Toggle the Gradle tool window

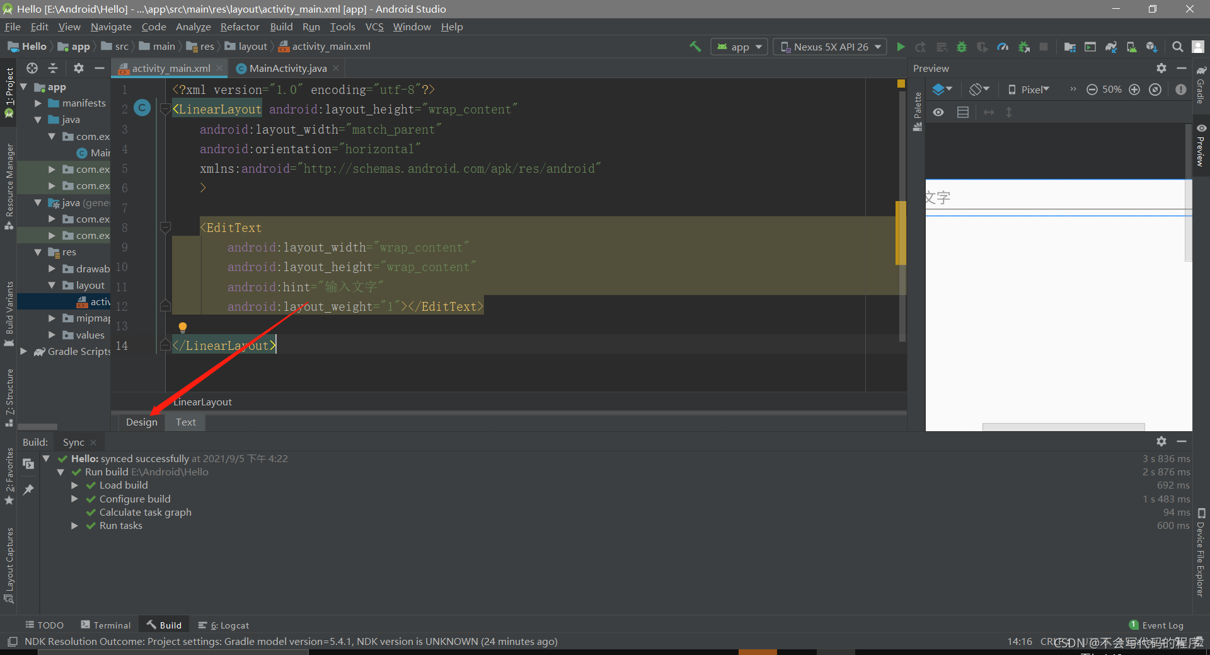(x=1201, y=85)
